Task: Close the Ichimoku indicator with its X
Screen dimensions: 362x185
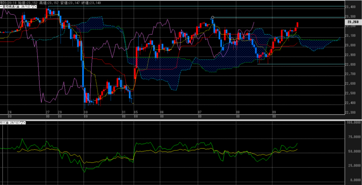Action: tap(36, 7)
